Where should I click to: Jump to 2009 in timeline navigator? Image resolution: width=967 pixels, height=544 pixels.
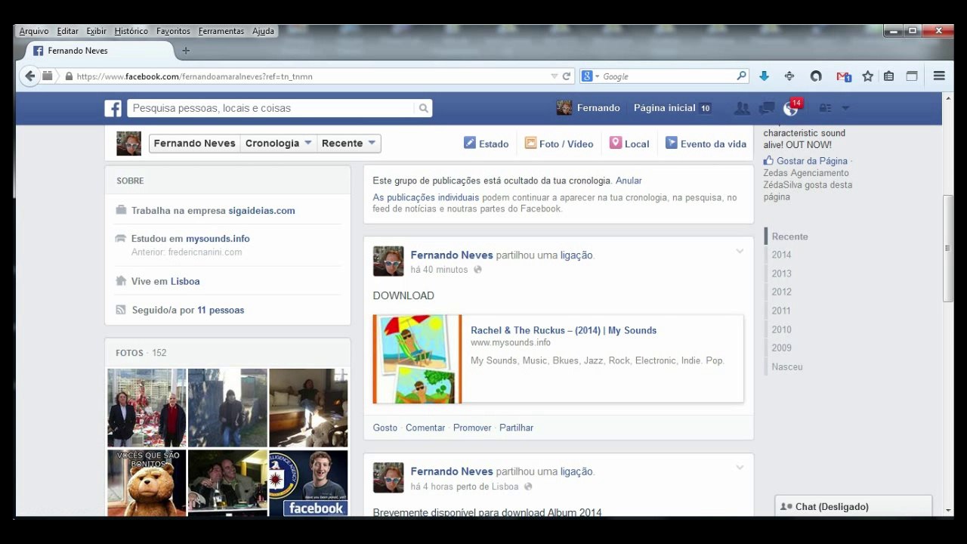point(781,348)
